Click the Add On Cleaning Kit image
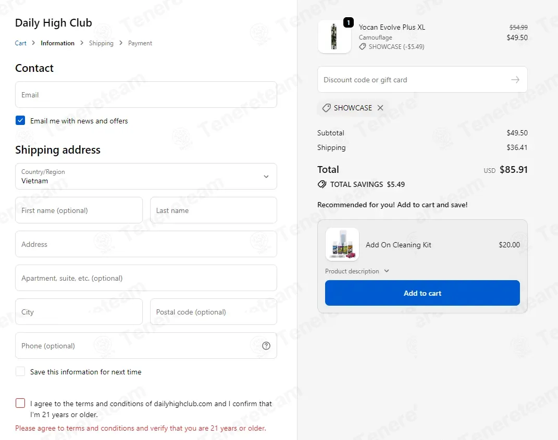Viewport: 558px width, 440px height. point(342,244)
